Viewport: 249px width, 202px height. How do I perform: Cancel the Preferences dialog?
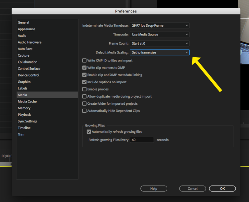193,188
